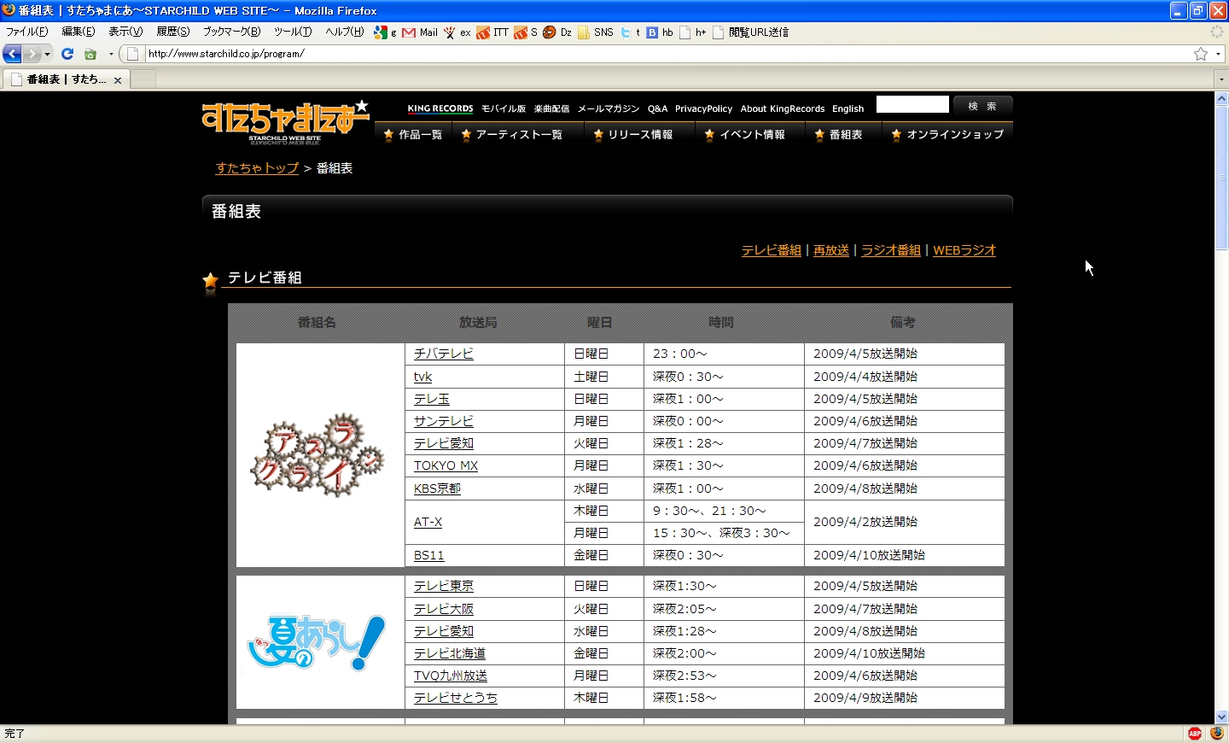Click in the site search text field
The width and height of the screenshot is (1229, 743).
pyautogui.click(x=912, y=104)
